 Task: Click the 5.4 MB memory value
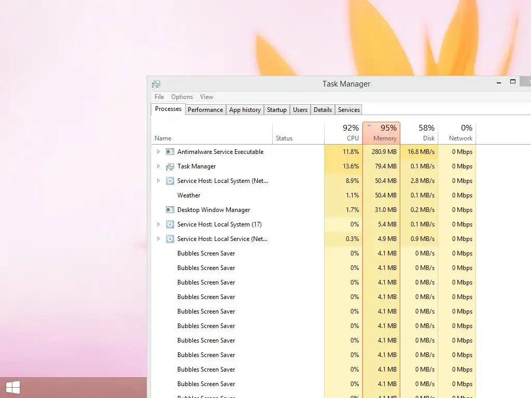tap(387, 224)
